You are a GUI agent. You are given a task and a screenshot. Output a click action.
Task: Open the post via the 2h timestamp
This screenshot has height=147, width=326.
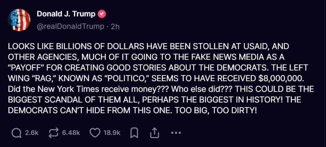click(115, 26)
